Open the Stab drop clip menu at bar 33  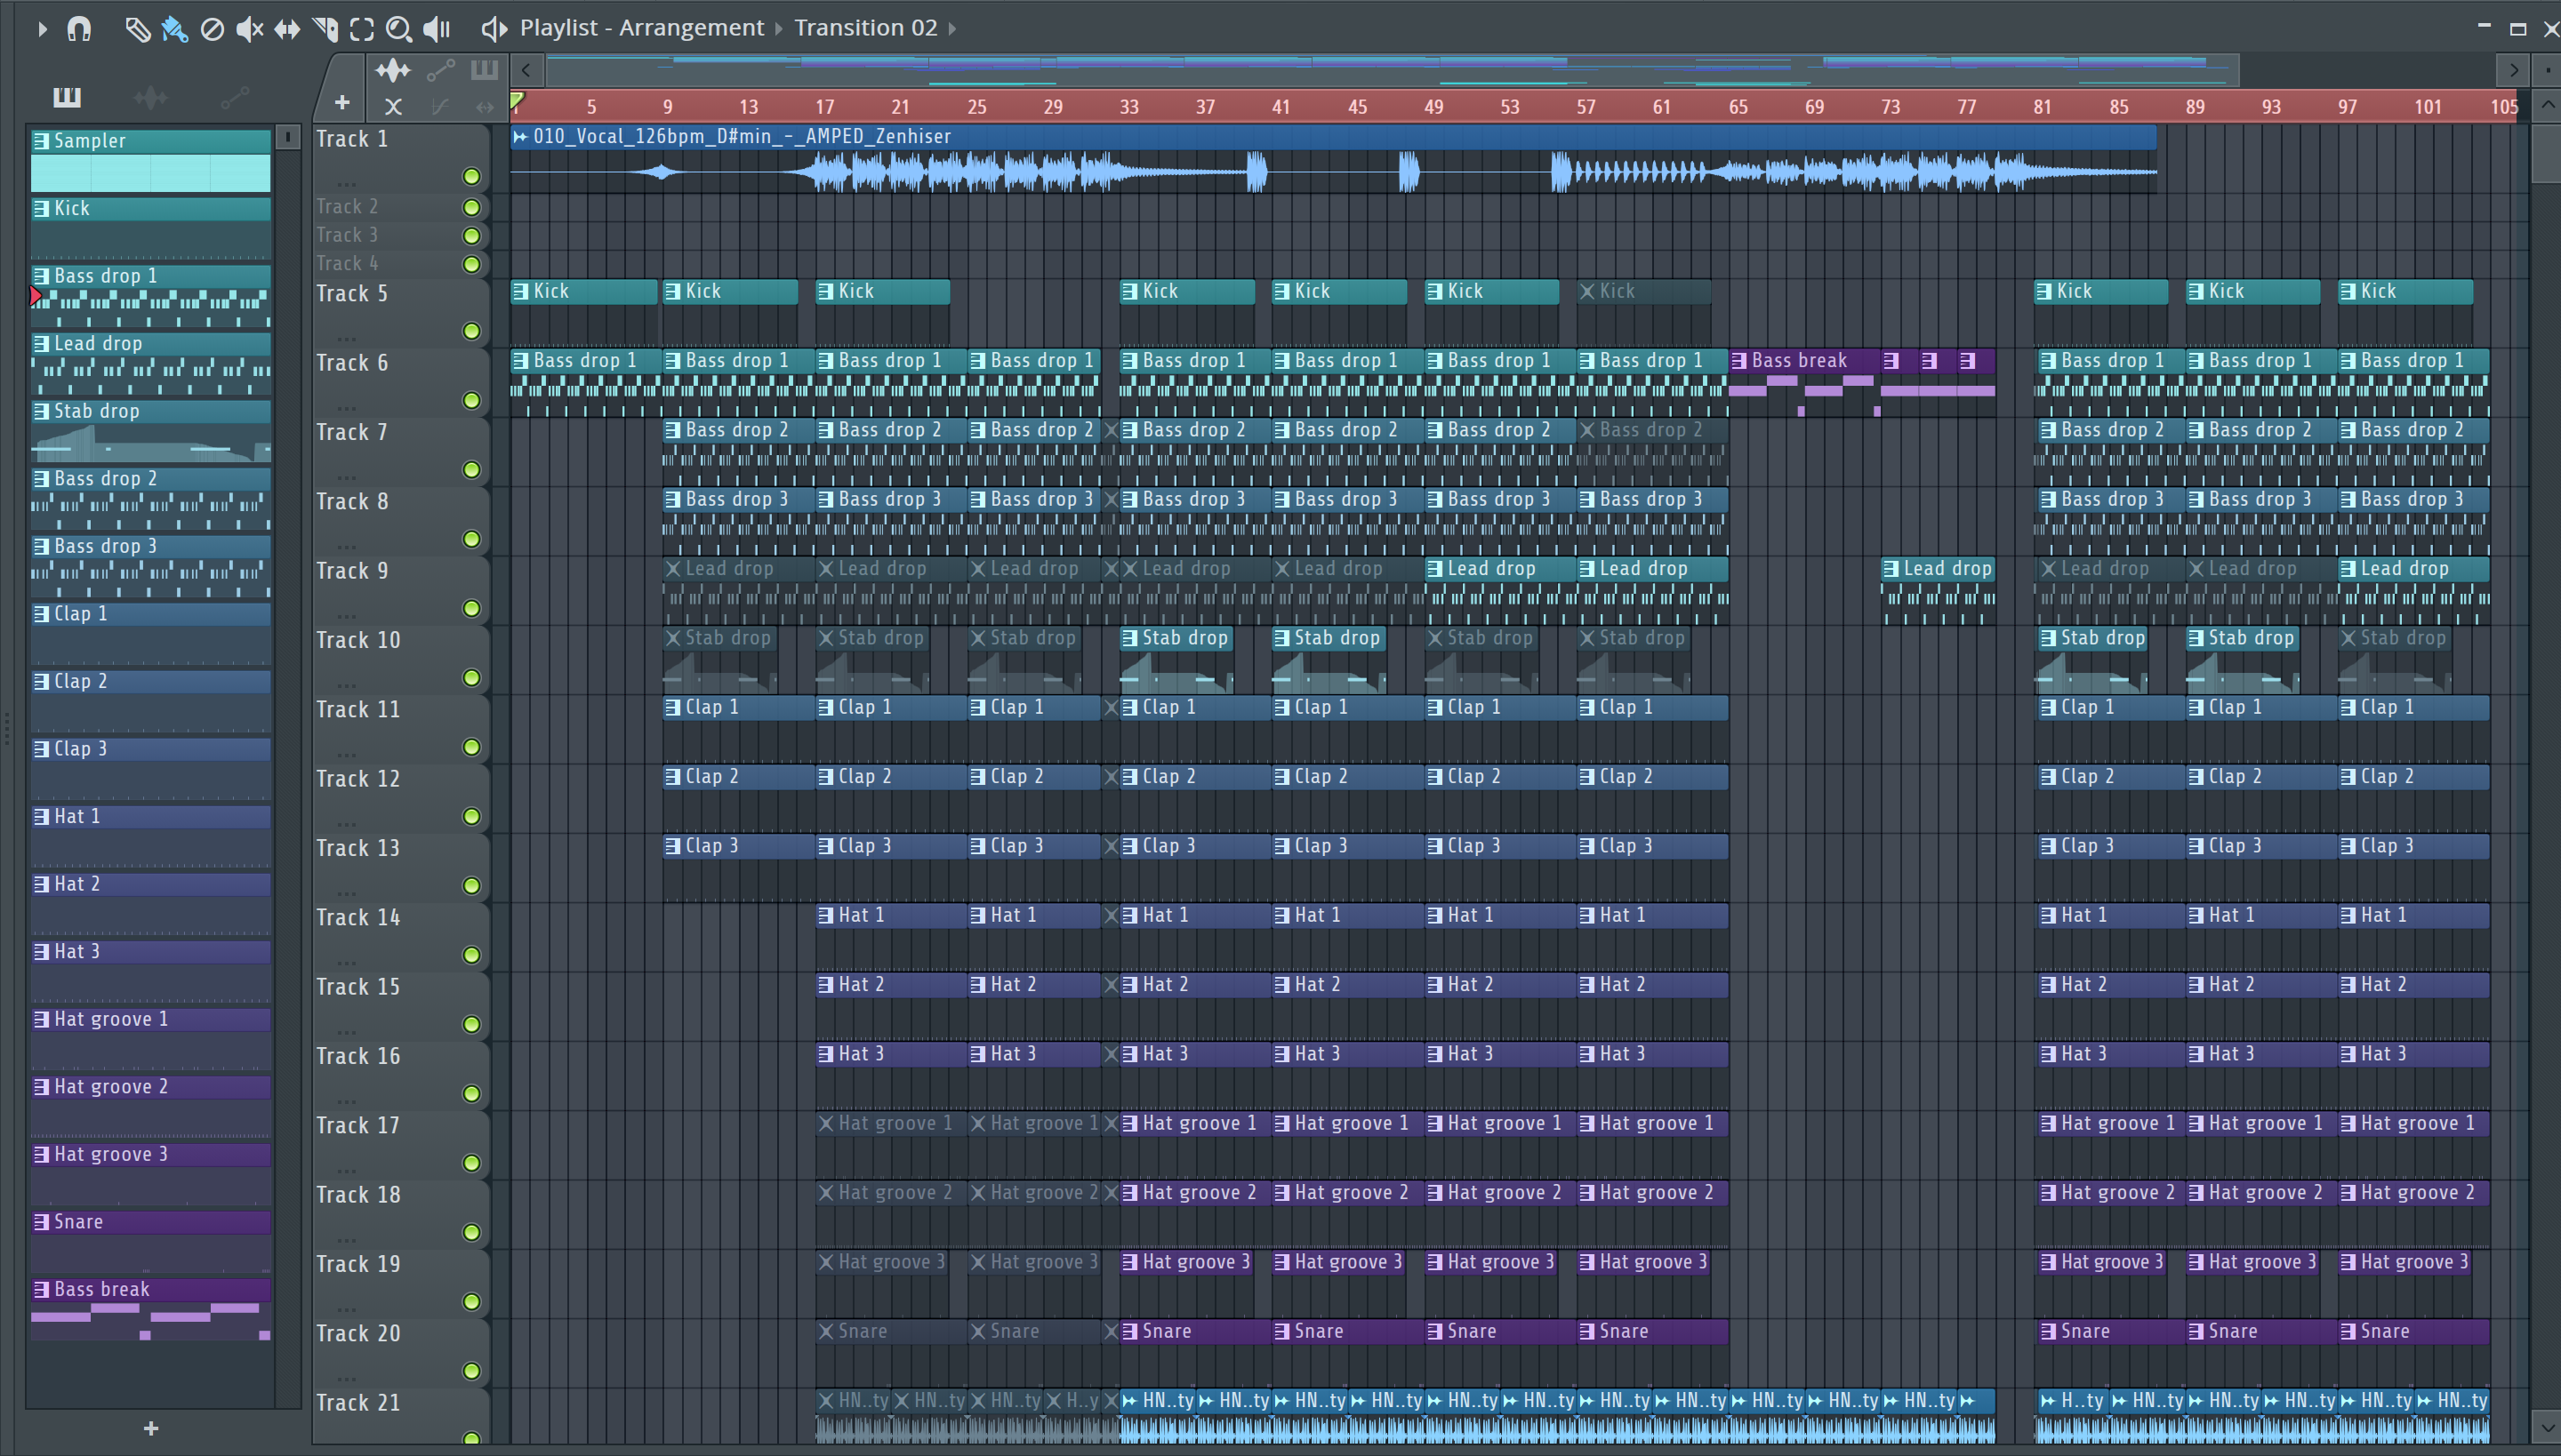coord(1130,638)
